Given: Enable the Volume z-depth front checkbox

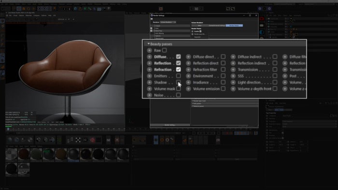Looking at the screenshot, I should (x=275, y=88).
